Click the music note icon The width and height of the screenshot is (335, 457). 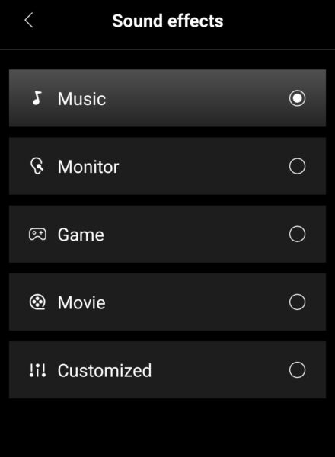(37, 98)
